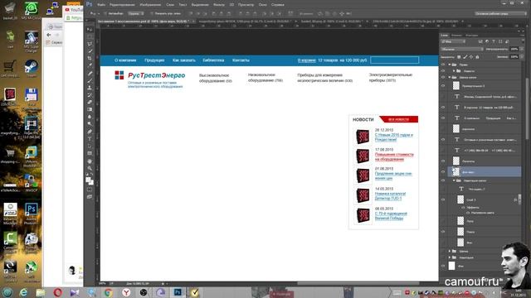This screenshot has height=298, width=531.
Task: Click the lock all icon in Layers
Action: click(x=478, y=57)
